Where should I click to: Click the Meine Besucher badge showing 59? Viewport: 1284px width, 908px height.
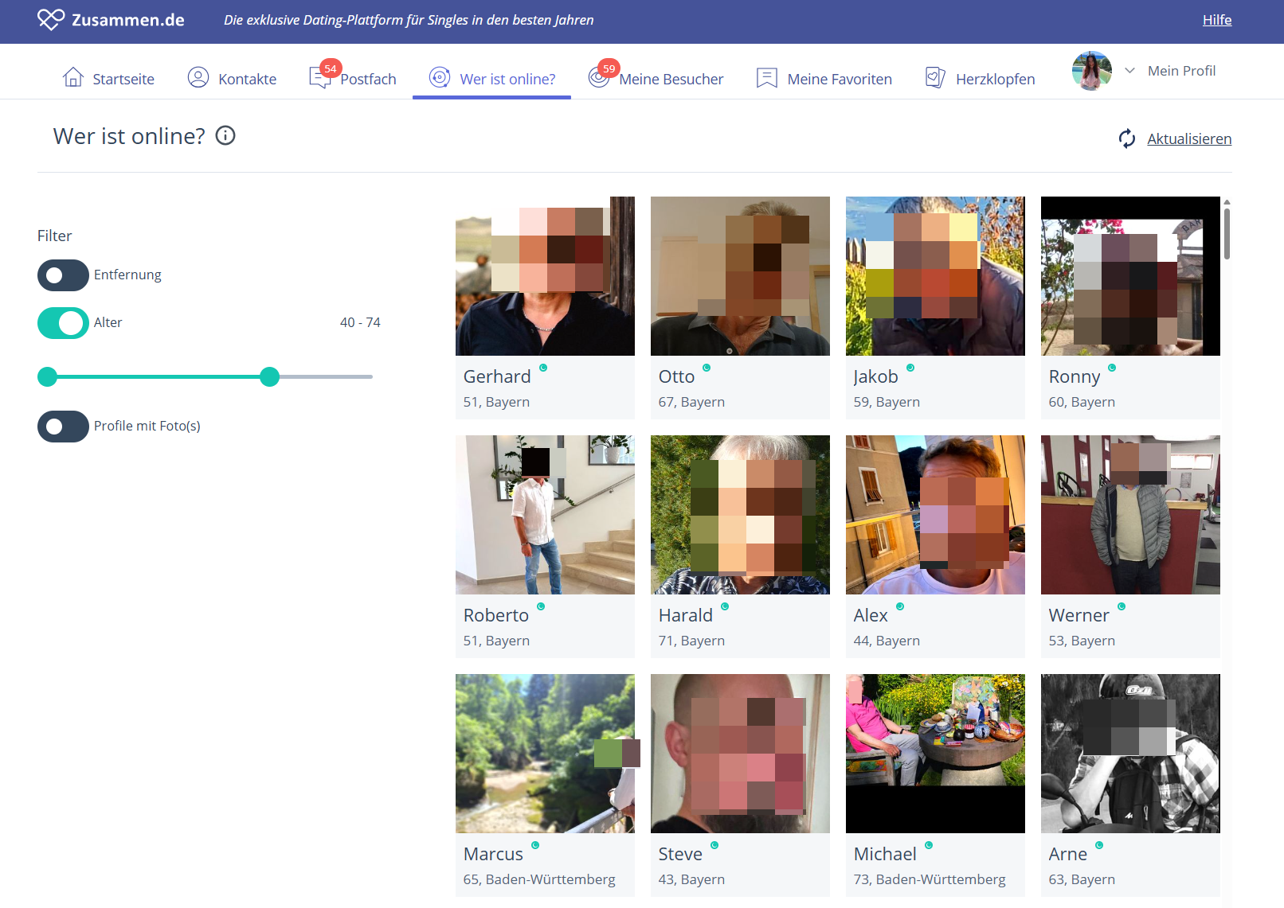pos(609,68)
